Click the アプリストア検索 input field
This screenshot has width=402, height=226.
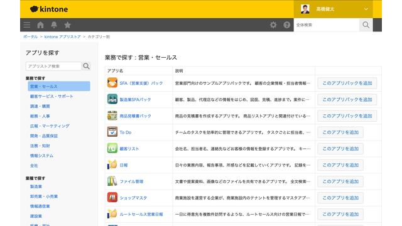click(53, 66)
